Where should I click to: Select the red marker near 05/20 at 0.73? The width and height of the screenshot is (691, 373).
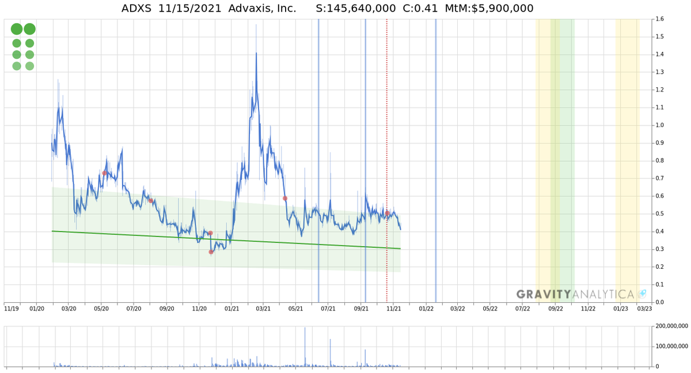click(x=105, y=173)
